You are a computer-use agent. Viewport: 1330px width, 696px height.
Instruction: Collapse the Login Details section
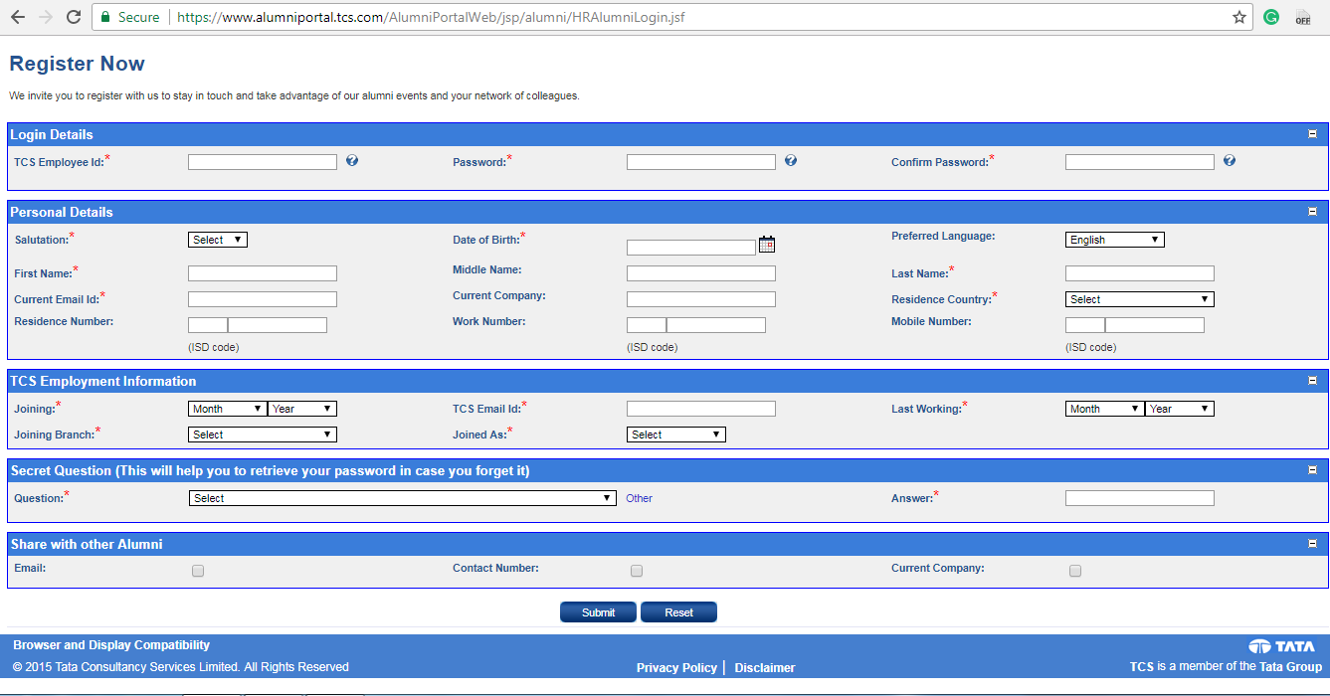pos(1312,134)
